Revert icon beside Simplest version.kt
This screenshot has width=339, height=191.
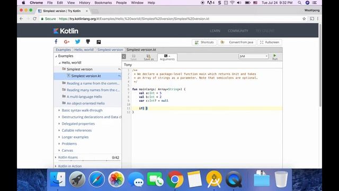[119, 76]
